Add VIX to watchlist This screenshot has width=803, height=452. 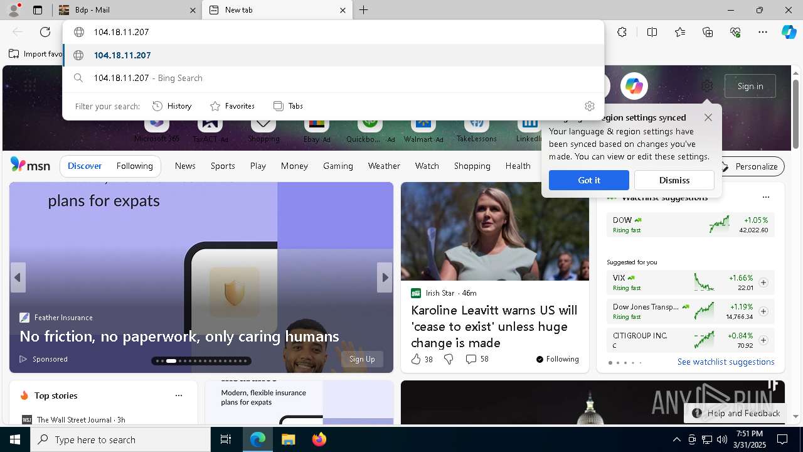763,282
